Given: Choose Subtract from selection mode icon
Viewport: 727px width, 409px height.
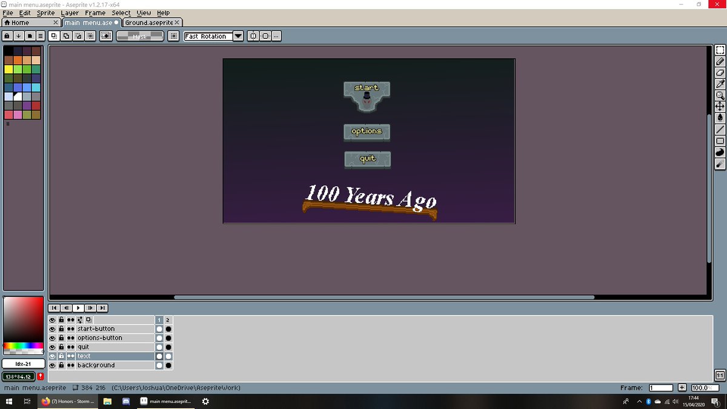Looking at the screenshot, I should coord(78,36).
